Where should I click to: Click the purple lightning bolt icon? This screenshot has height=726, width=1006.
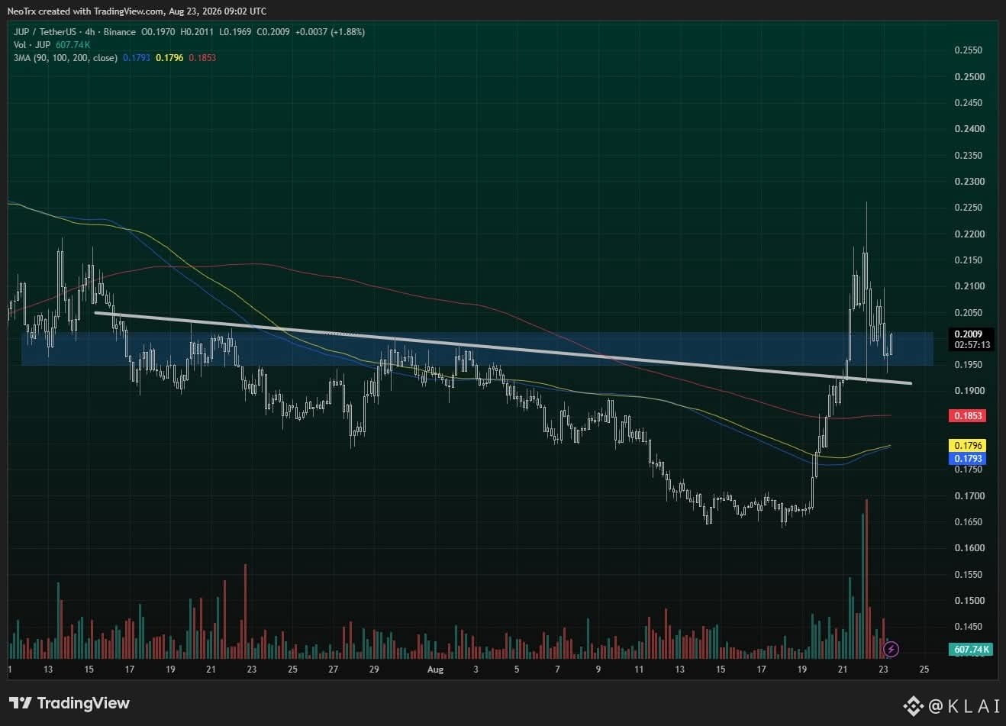point(891,649)
